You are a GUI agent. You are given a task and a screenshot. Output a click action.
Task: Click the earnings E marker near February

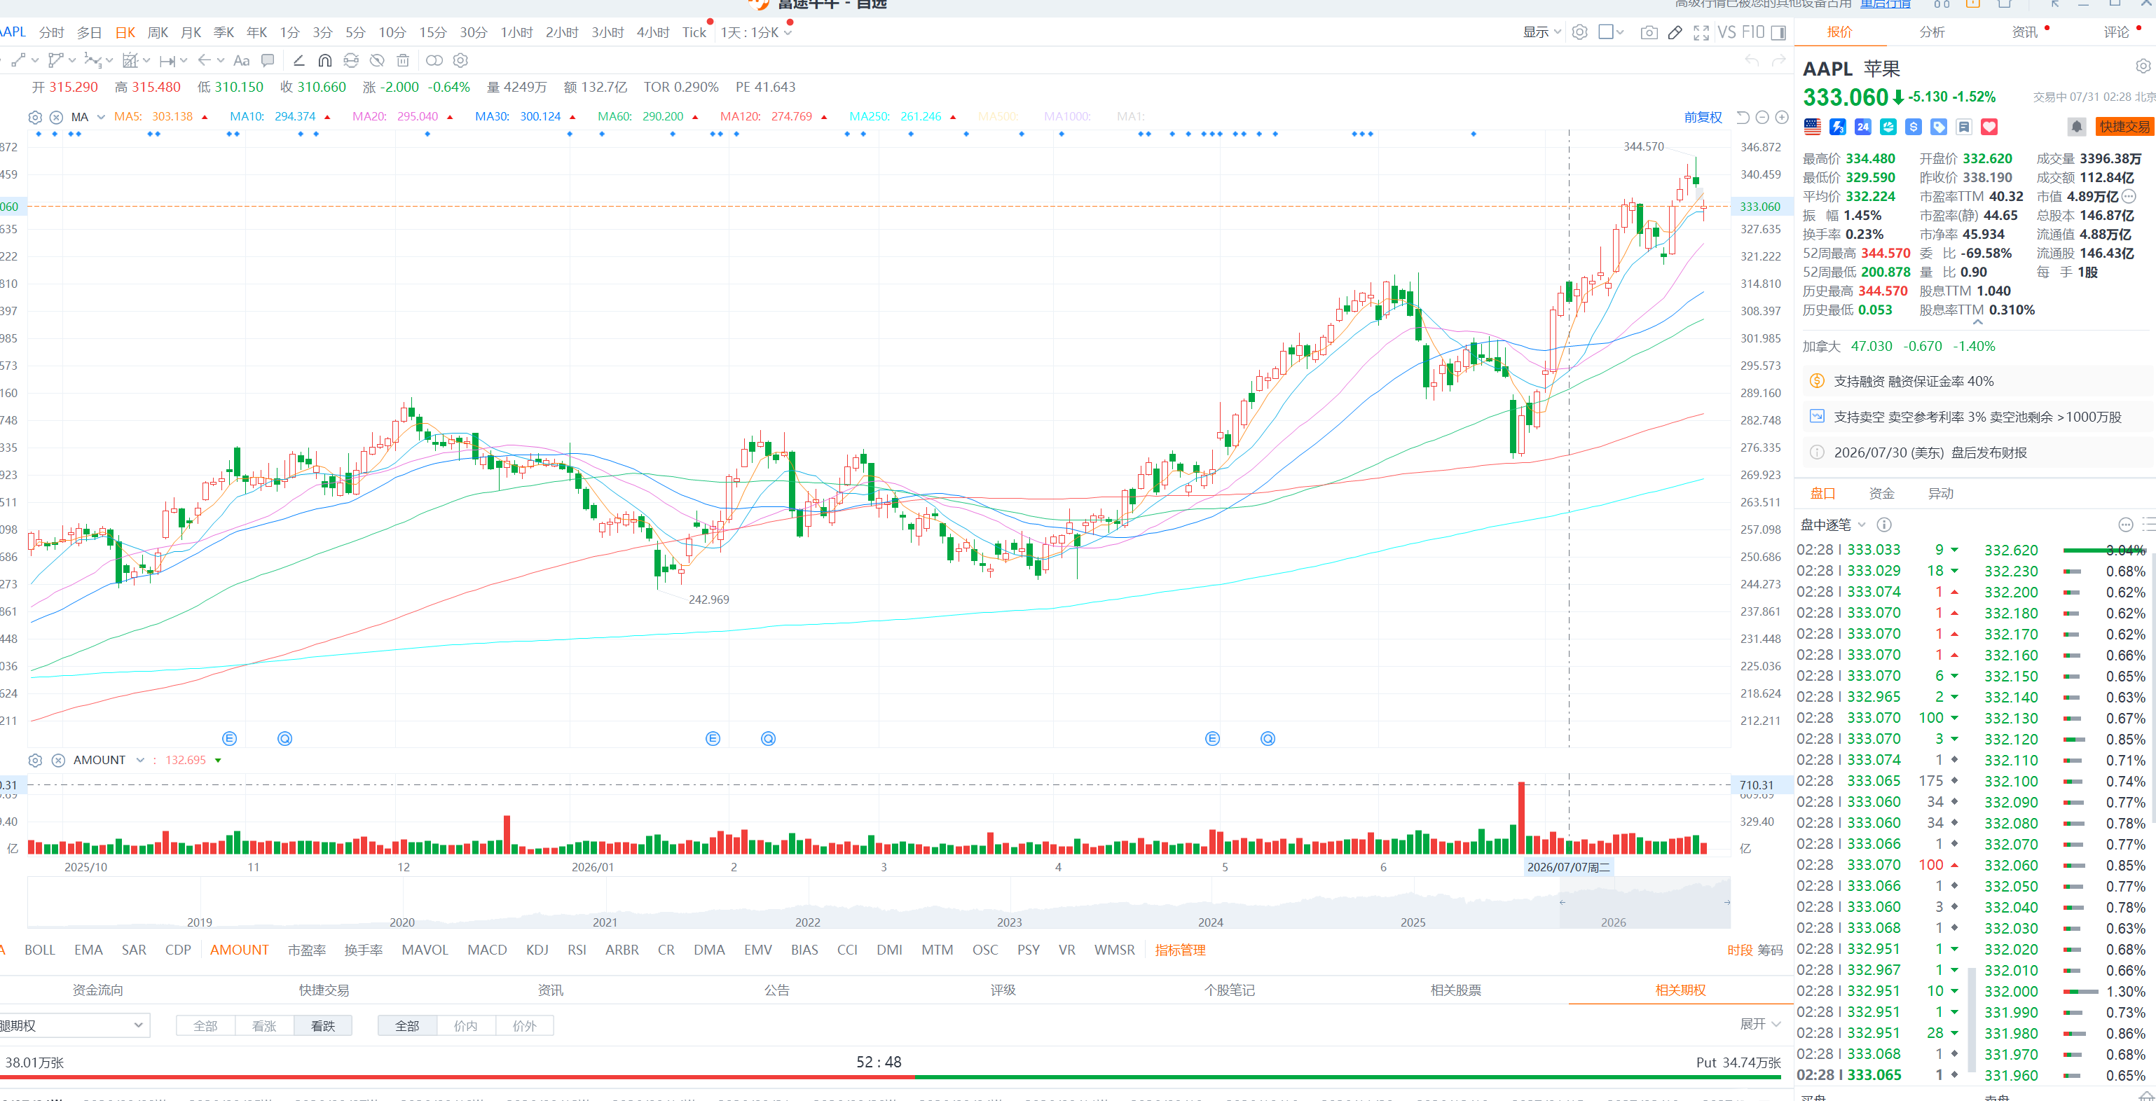pos(713,739)
